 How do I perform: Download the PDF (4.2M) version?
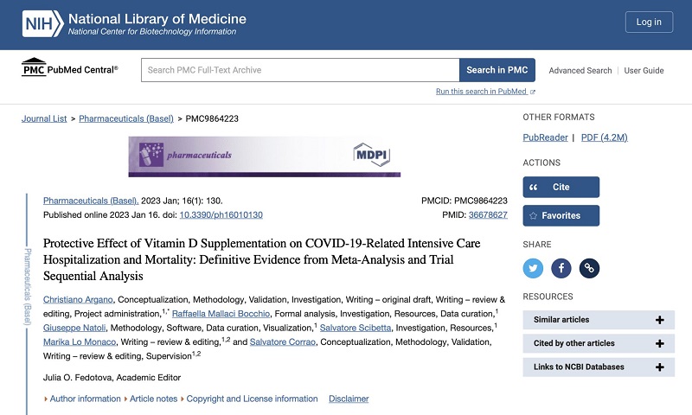click(x=604, y=137)
